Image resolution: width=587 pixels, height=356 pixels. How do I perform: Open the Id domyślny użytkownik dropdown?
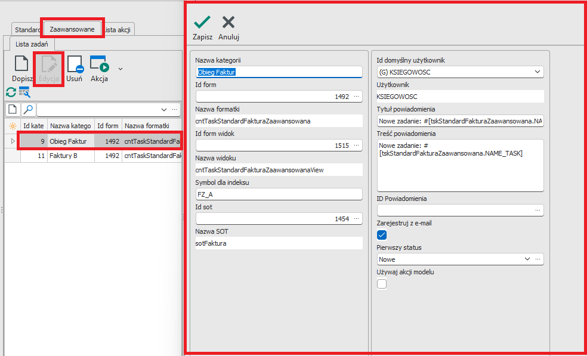(537, 72)
